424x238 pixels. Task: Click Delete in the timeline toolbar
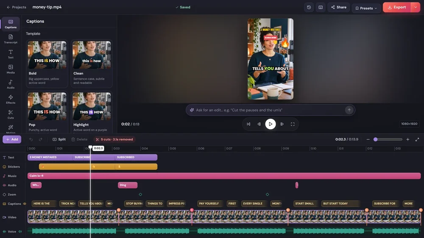[x=79, y=139]
